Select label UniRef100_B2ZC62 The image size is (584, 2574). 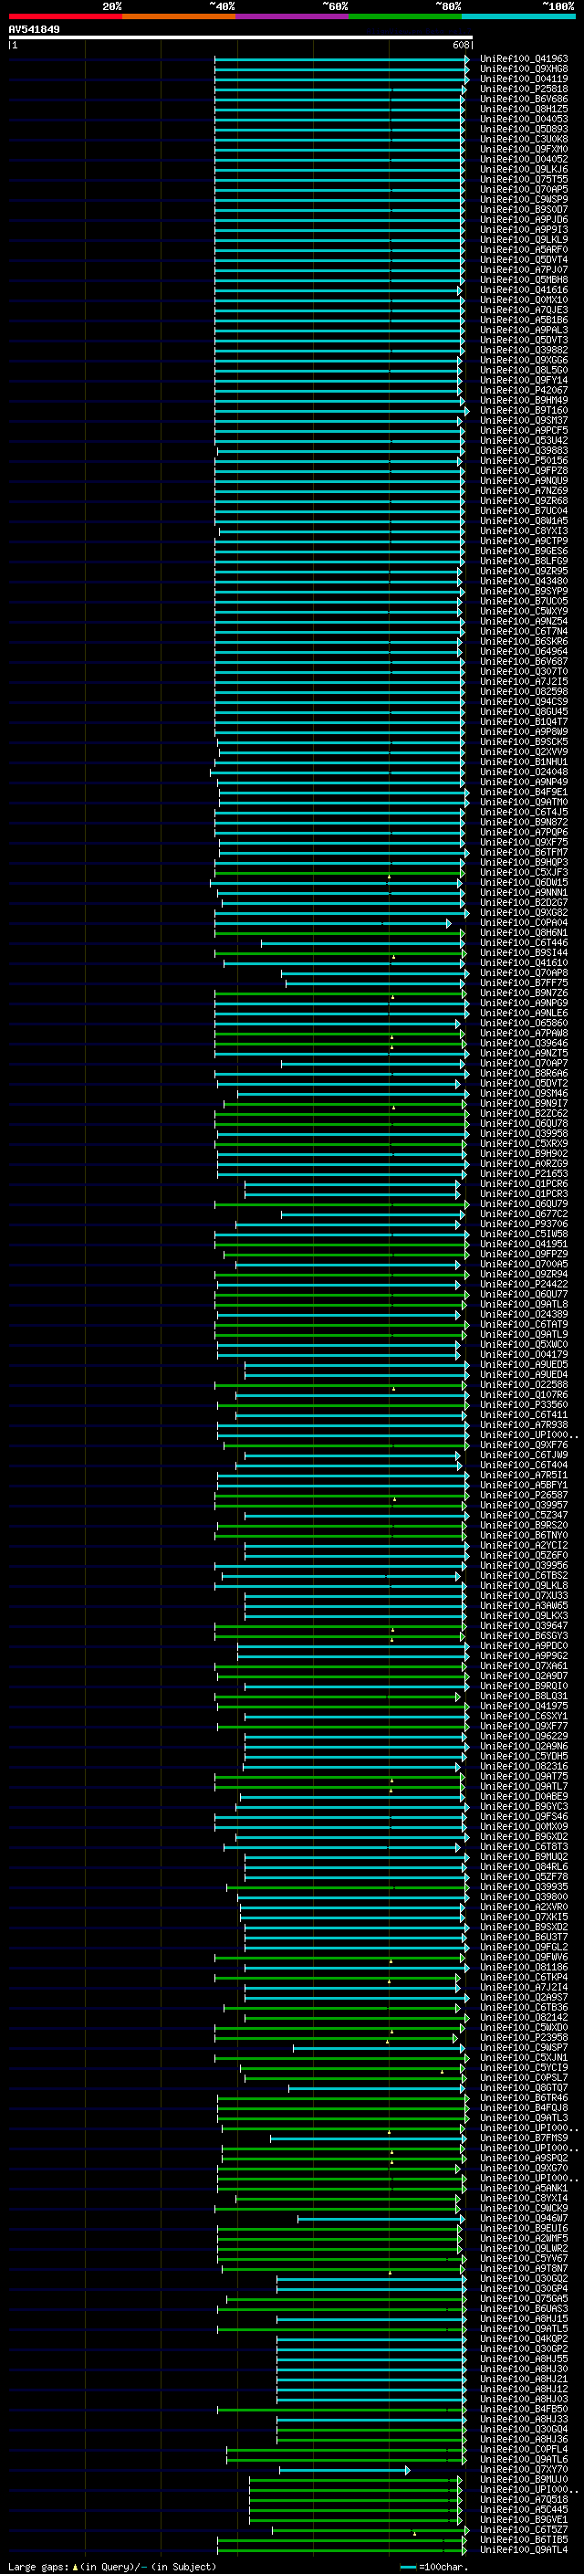524,1113
